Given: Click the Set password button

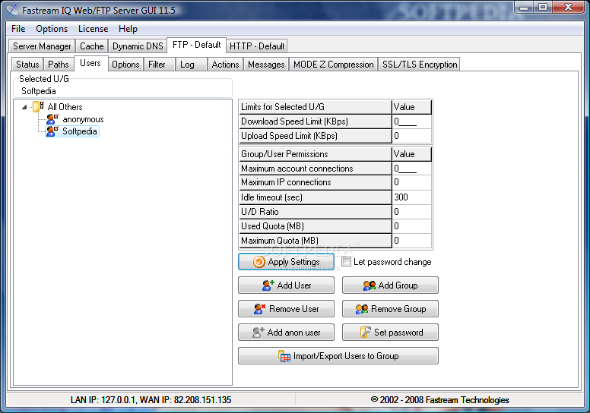Looking at the screenshot, I should 390,333.
